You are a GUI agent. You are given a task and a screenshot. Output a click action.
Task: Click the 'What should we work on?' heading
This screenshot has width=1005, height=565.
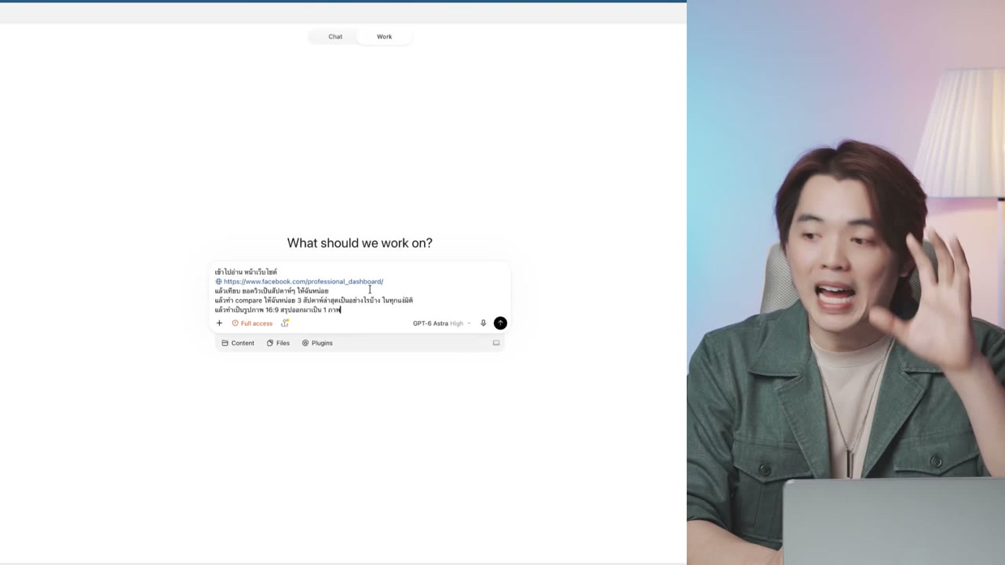pos(360,243)
